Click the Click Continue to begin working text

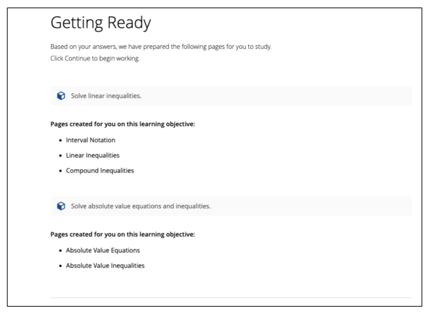tap(95, 59)
